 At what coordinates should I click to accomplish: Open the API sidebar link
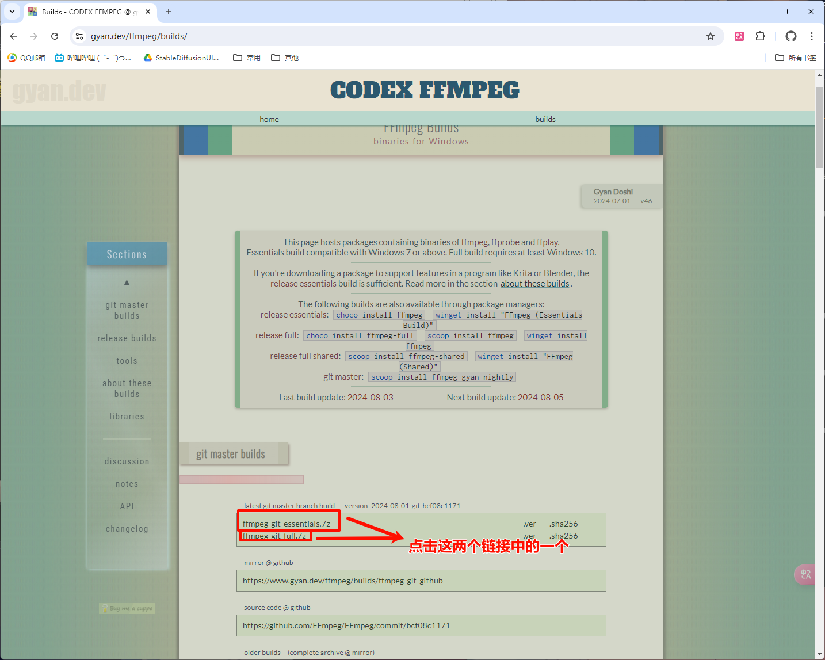(127, 506)
